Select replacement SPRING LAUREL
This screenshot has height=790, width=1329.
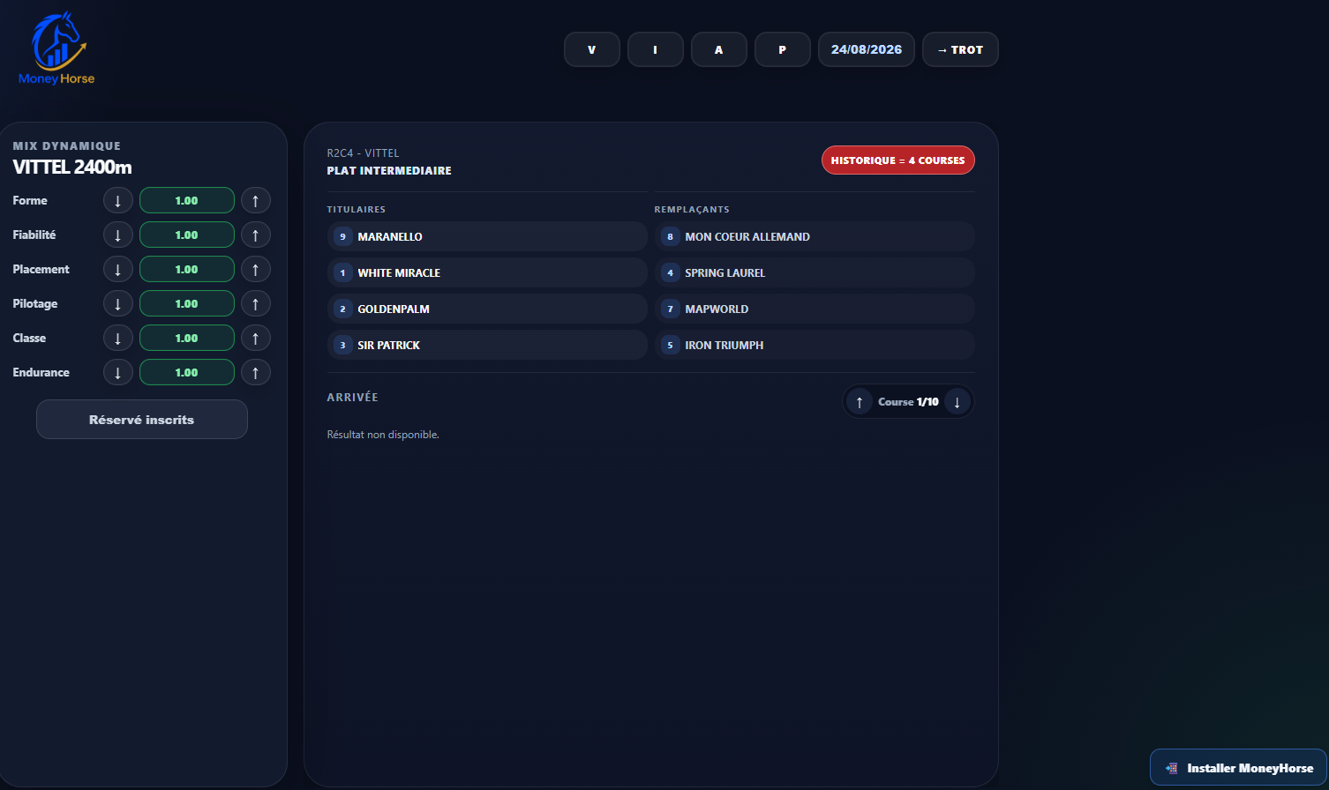815,272
